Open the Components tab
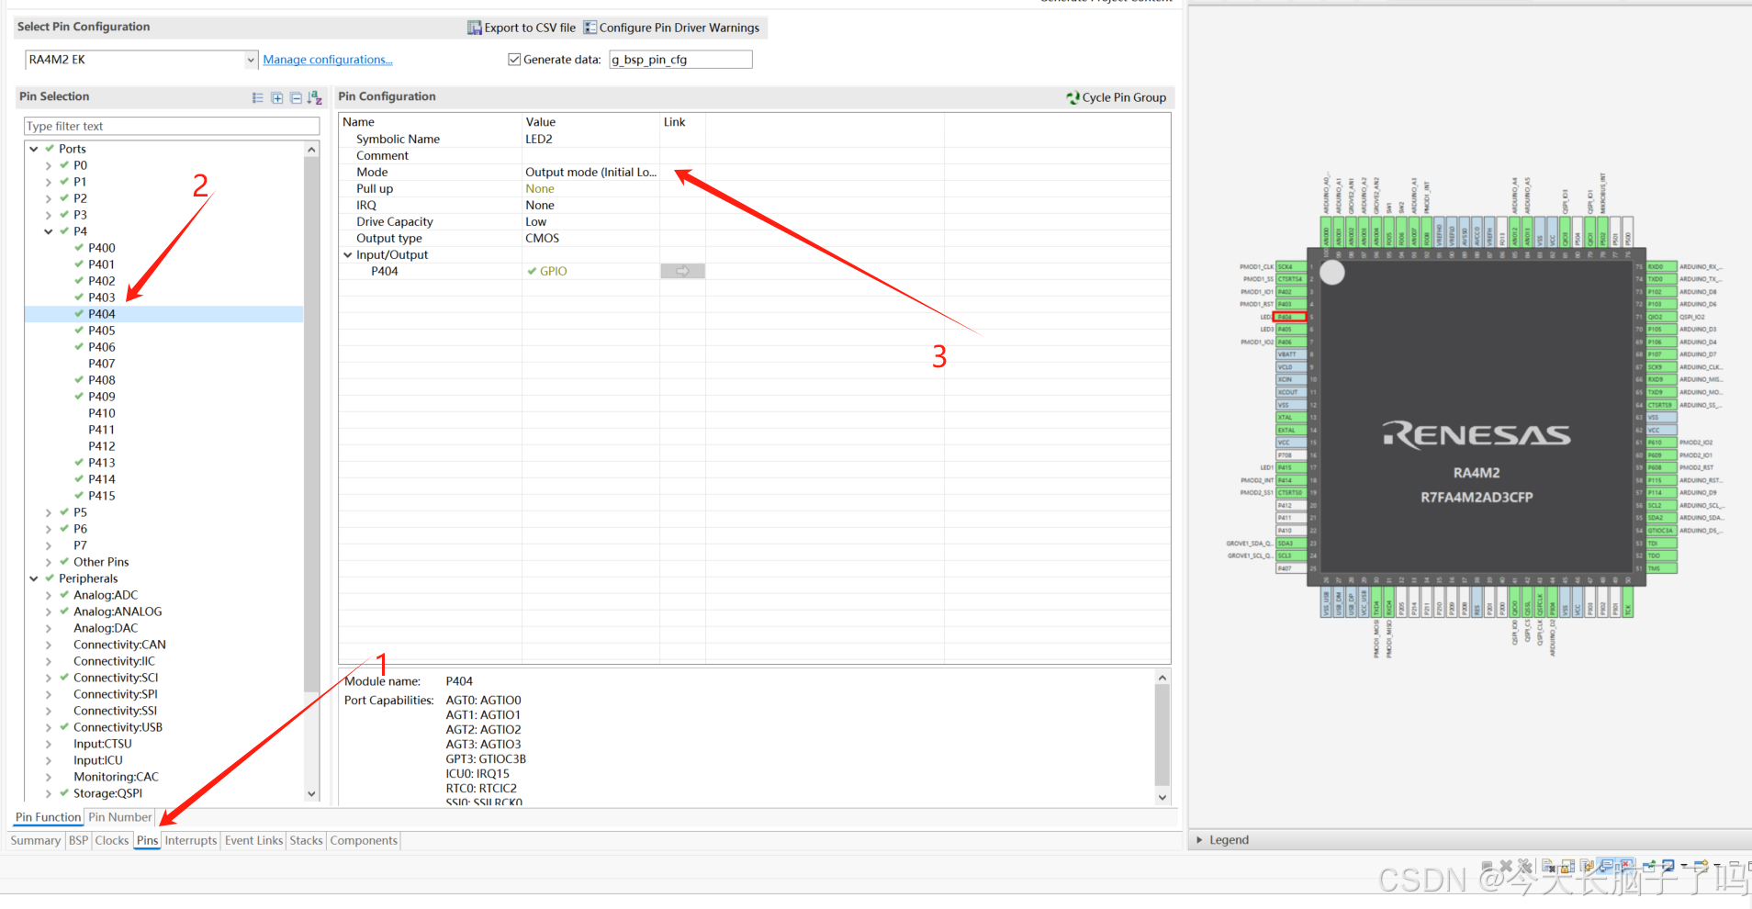The height and width of the screenshot is (909, 1752). coord(364,840)
